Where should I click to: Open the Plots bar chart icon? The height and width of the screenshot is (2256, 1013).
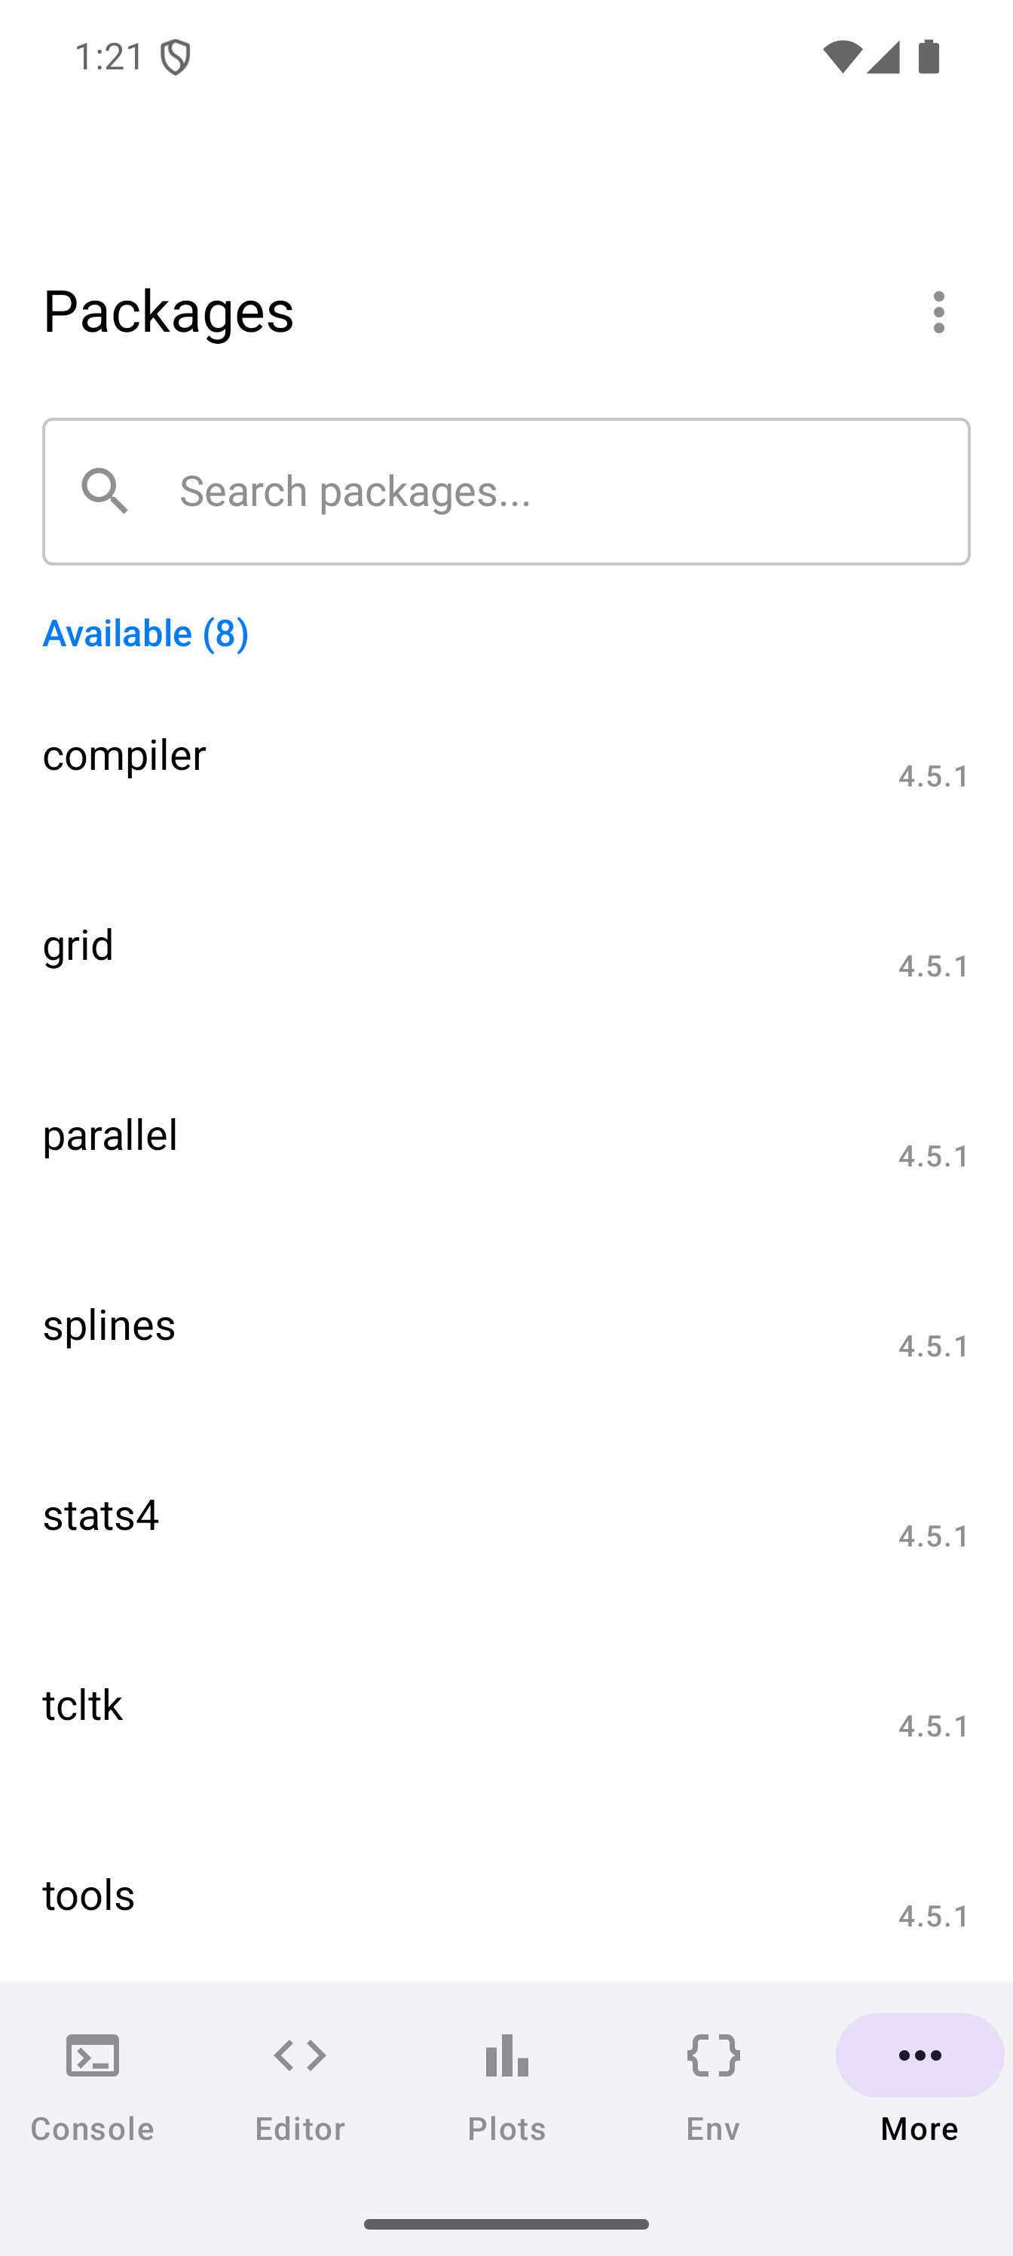pos(506,2055)
